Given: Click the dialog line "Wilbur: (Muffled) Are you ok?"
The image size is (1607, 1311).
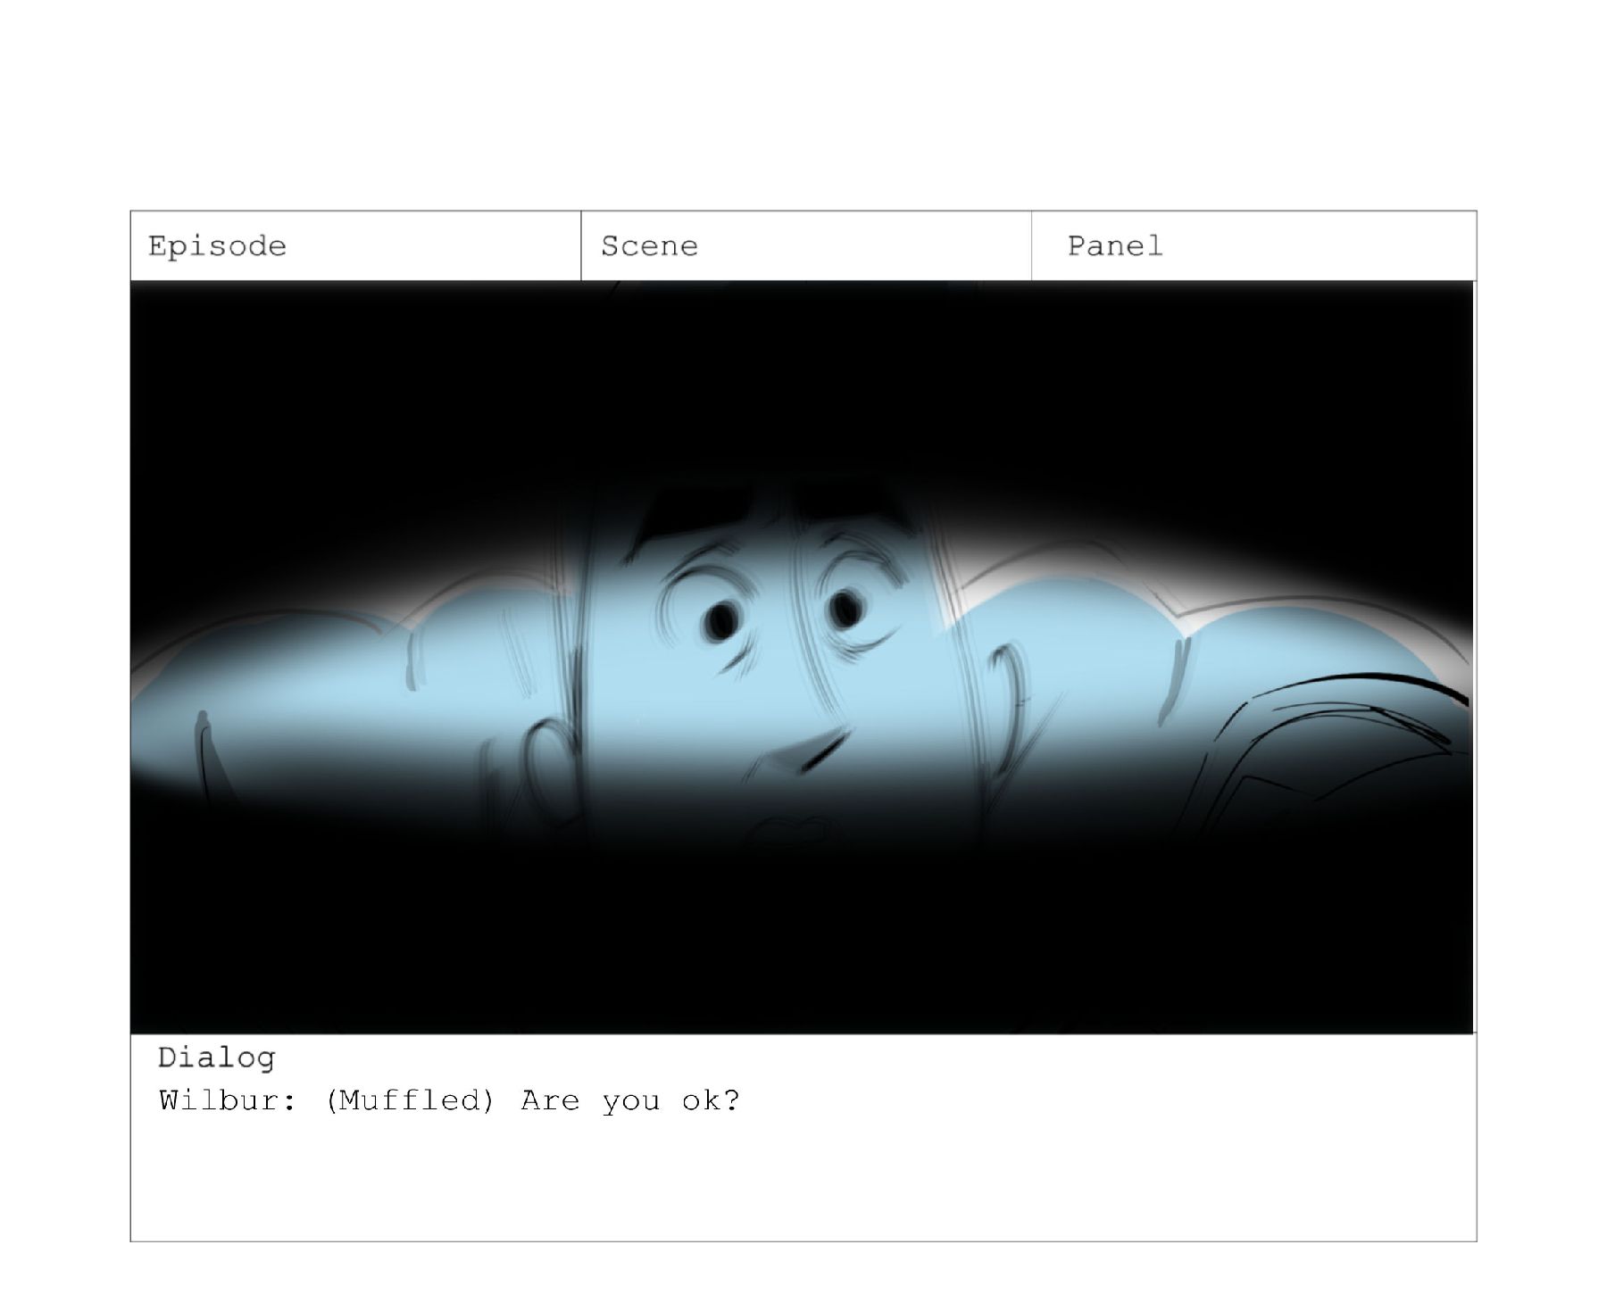Looking at the screenshot, I should pos(449,1100).
